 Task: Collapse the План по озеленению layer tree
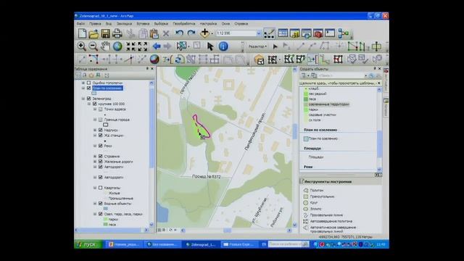(x=83, y=88)
